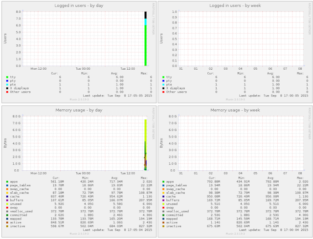Click last update time '17:05:05 2015'
Viewport: 313px width, 239px height.
(139, 96)
